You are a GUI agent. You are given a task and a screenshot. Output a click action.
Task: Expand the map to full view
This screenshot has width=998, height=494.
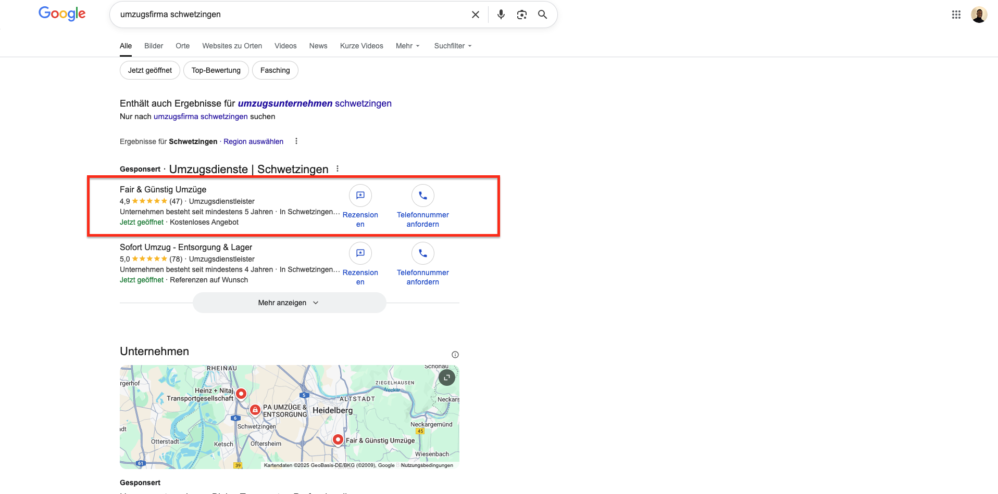tap(447, 378)
